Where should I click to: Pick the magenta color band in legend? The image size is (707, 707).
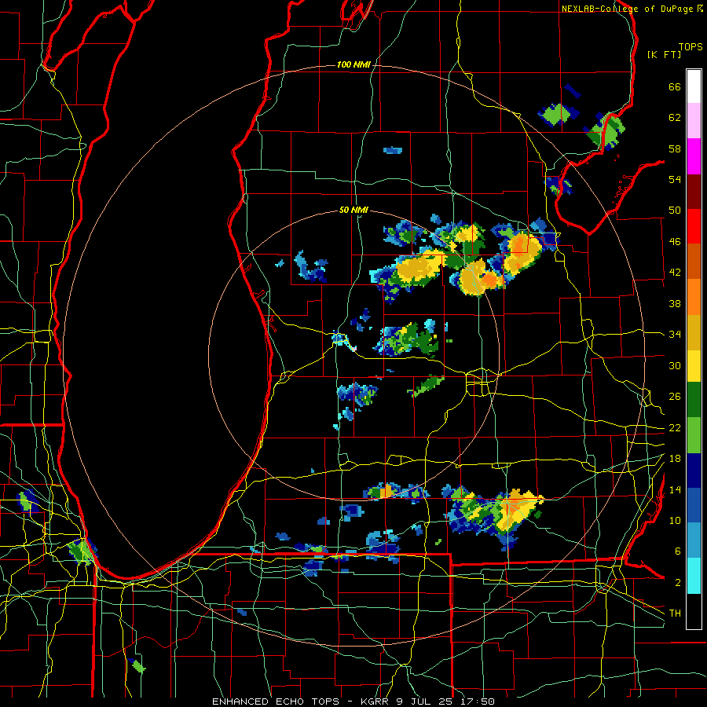(694, 156)
